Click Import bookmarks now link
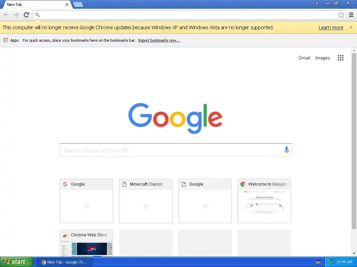Image resolution: width=357 pixels, height=267 pixels. pyautogui.click(x=159, y=40)
